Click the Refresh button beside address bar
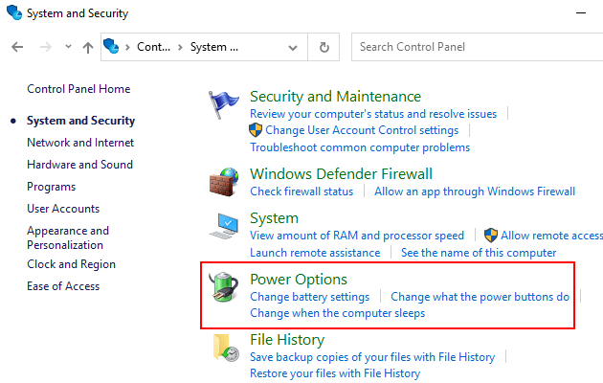Screen dimensions: 603x383 (x=324, y=47)
